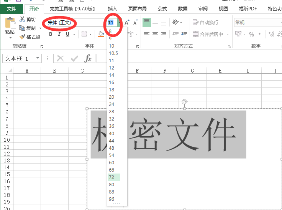This screenshot has width=282, height=210.
Task: Toggle Bold formatting
Action: click(x=51, y=34)
